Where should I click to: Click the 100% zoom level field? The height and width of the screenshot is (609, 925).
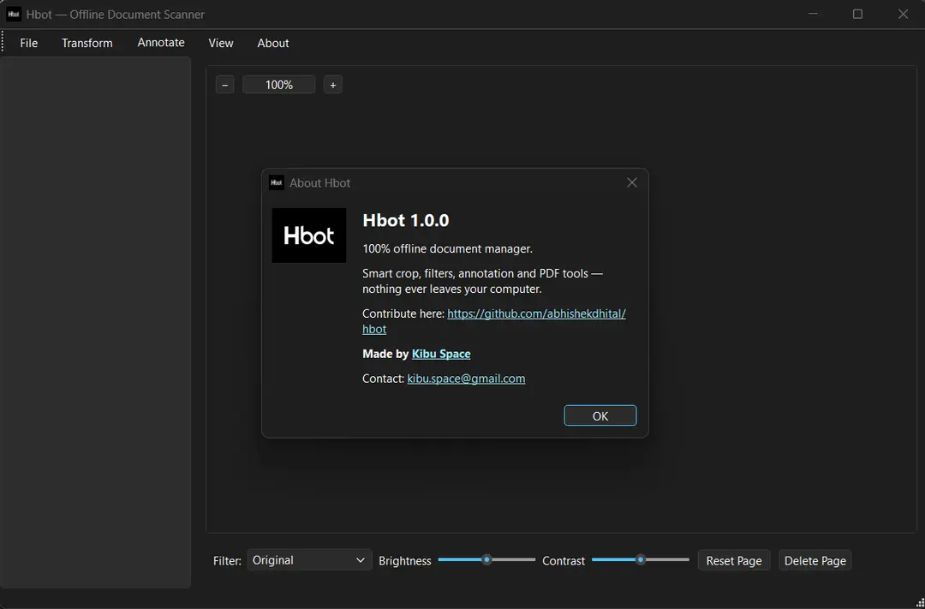pos(278,85)
